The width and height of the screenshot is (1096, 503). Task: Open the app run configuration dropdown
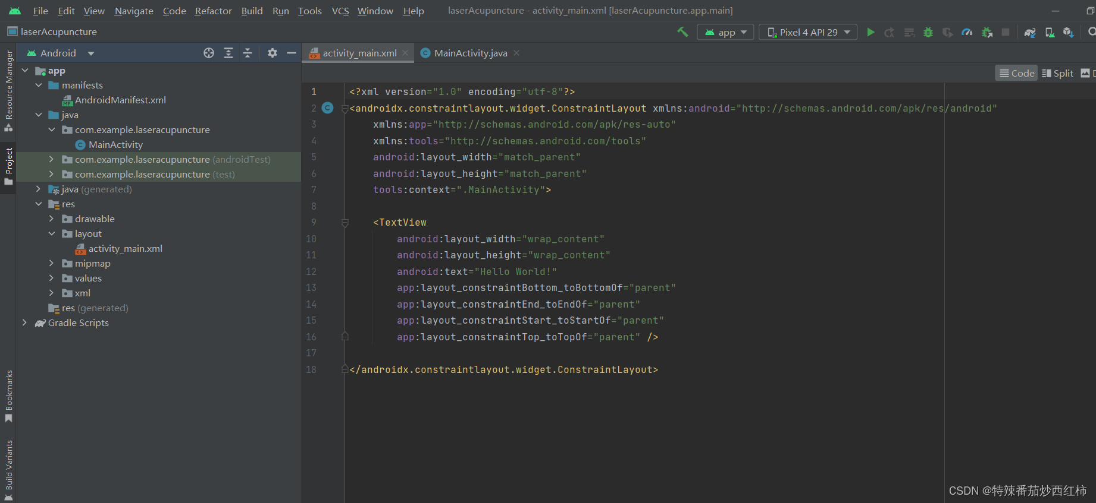pos(726,32)
